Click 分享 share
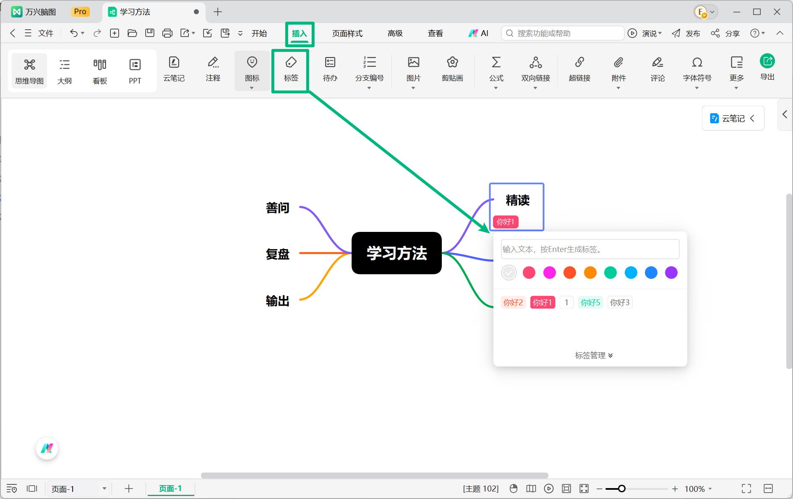This screenshot has width=793, height=499. [725, 33]
